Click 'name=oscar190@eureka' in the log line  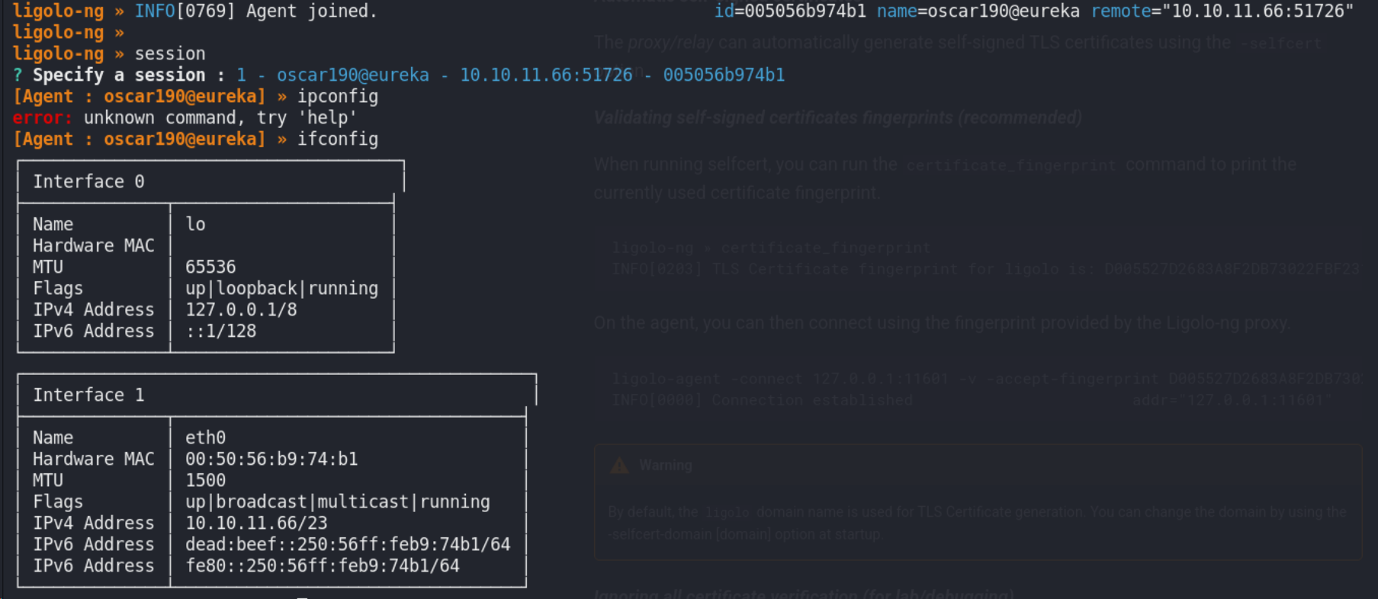click(978, 11)
